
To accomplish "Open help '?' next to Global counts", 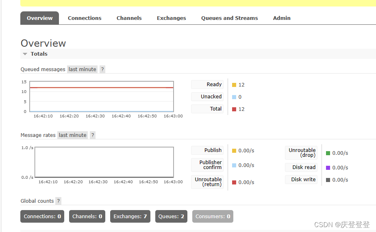I will pos(58,201).
